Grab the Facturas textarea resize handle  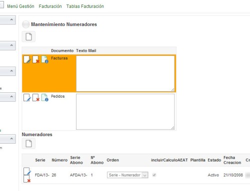pos(173,90)
